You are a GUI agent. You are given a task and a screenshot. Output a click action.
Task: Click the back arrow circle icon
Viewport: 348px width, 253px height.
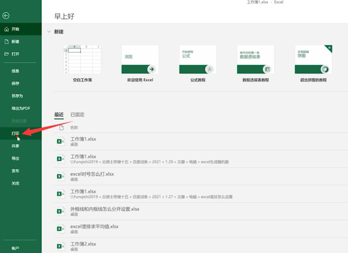6,16
